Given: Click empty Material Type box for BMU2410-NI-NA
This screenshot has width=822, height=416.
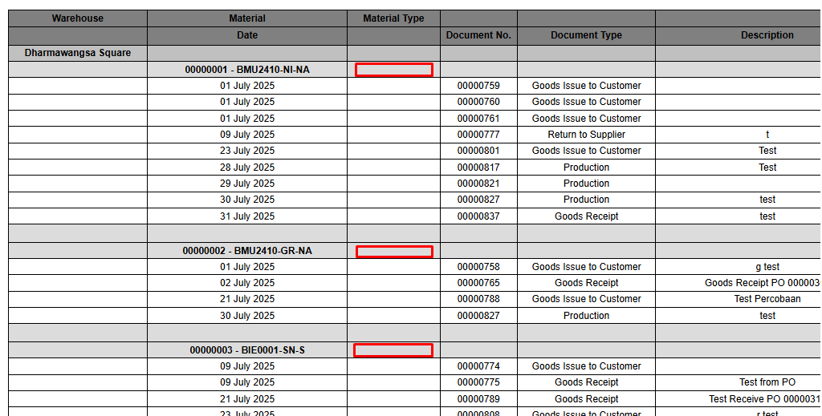Looking at the screenshot, I should (394, 70).
